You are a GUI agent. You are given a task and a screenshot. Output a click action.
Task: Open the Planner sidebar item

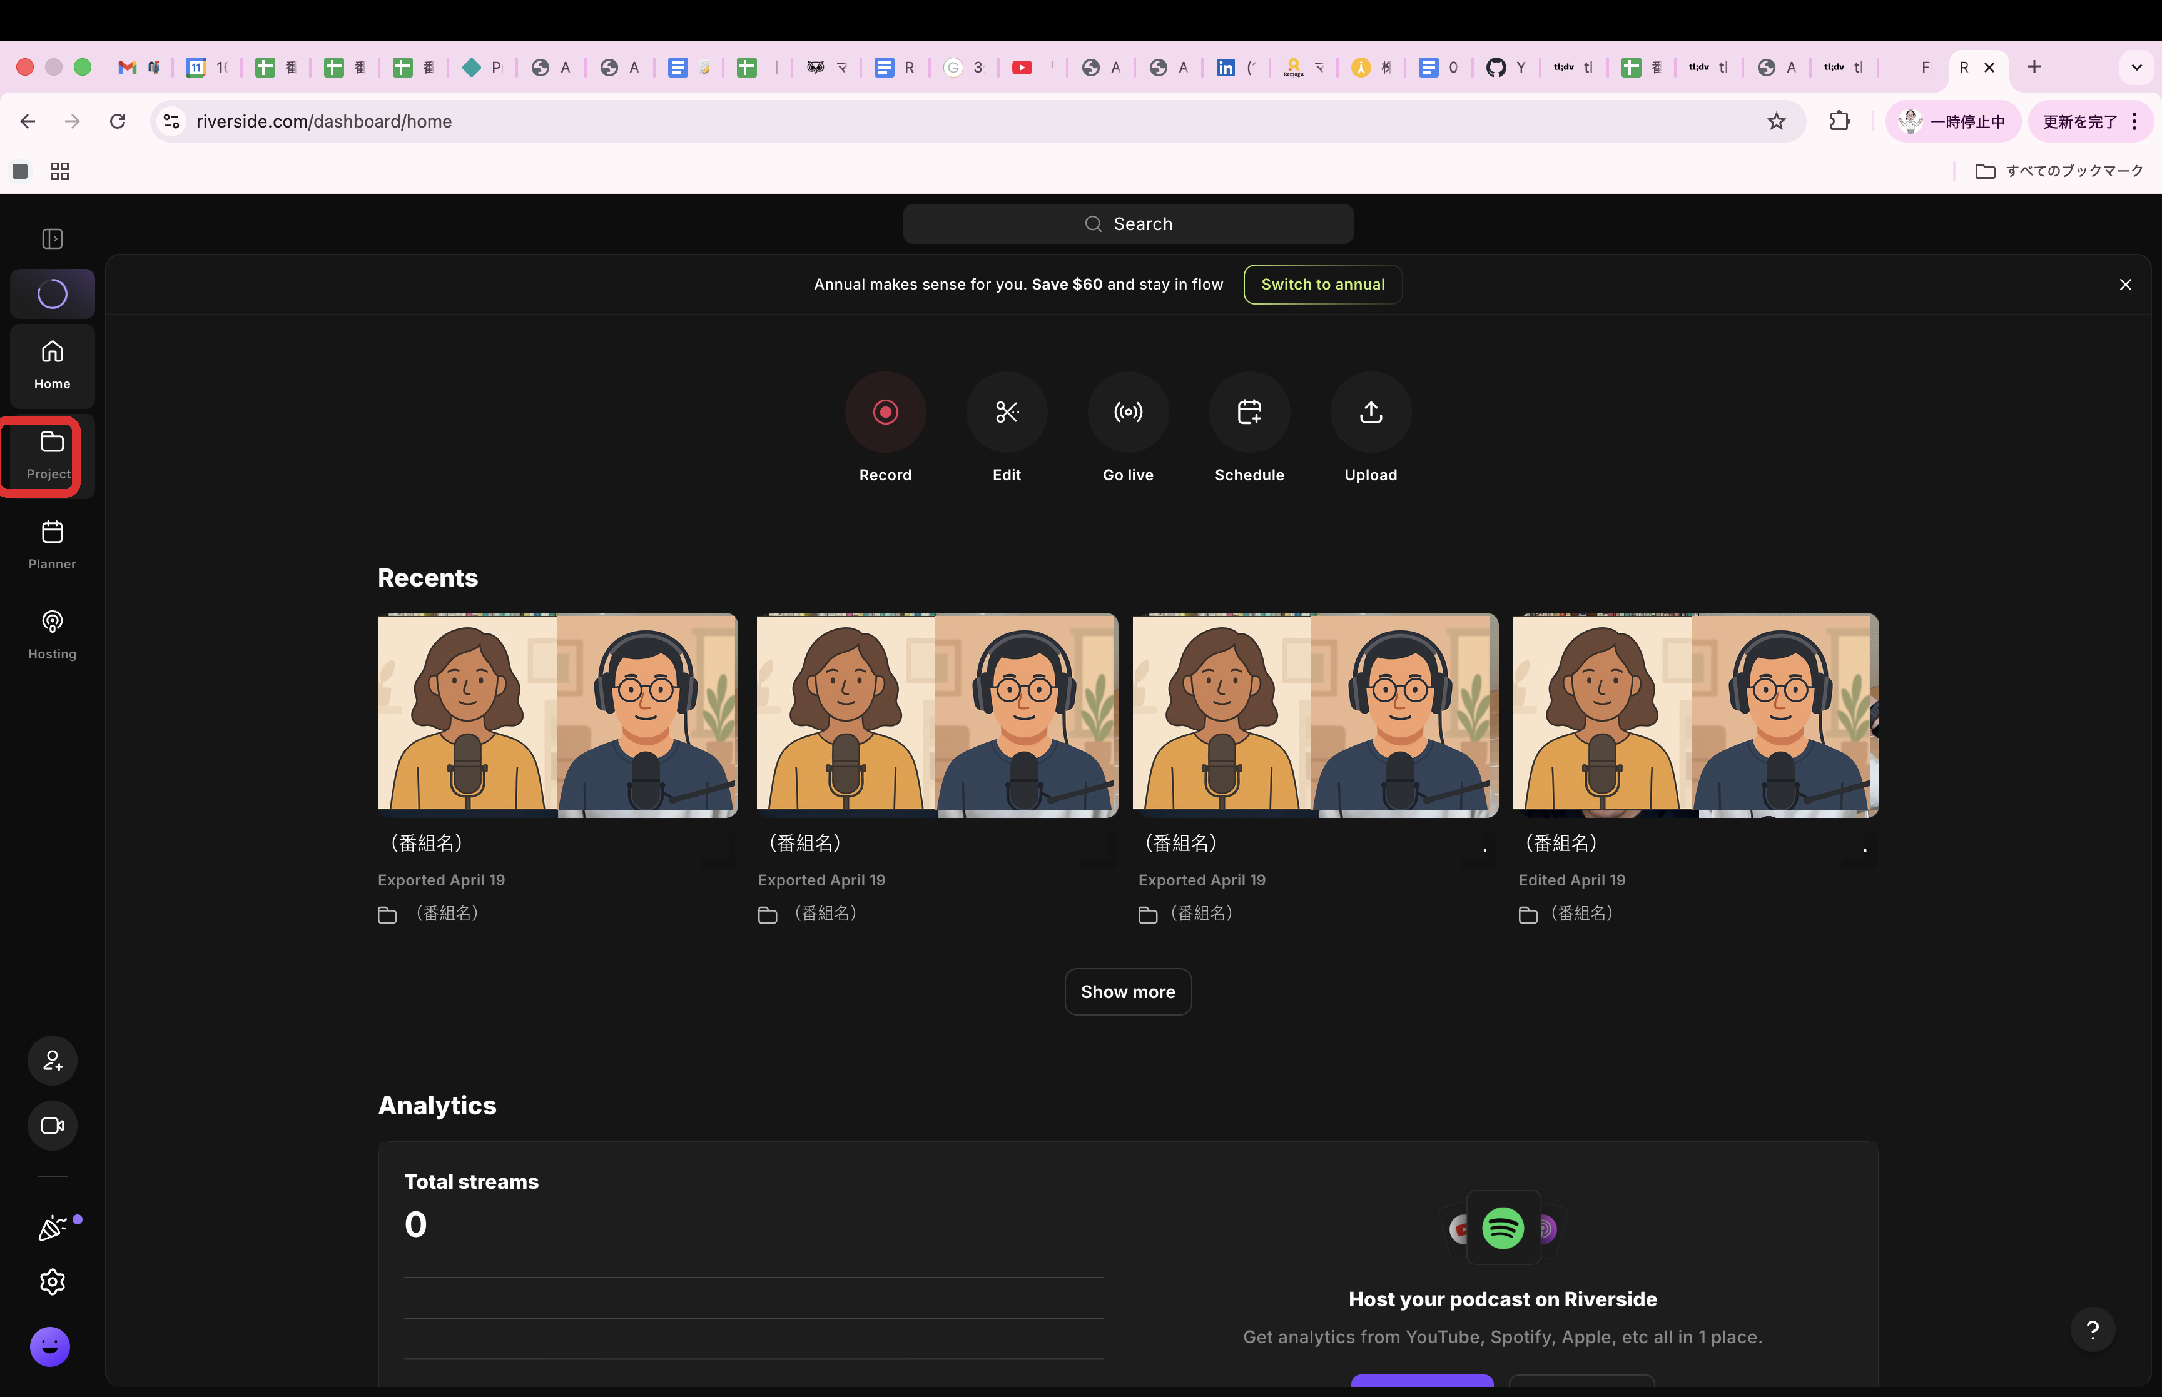[52, 545]
